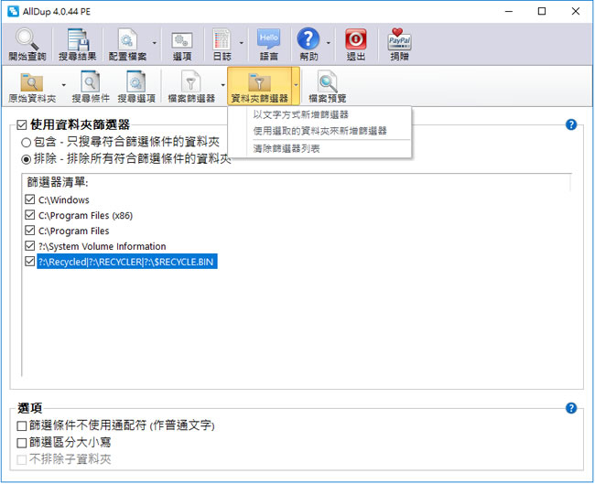595x484 pixels.
Task: Select ?:\System Volume Information entry
Action: click(103, 246)
